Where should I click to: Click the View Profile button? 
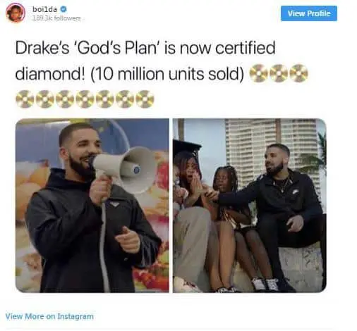[x=309, y=13]
